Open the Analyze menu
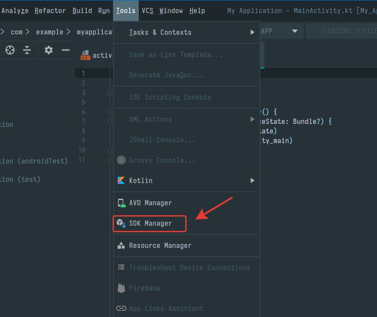The width and height of the screenshot is (377, 317). coord(15,11)
